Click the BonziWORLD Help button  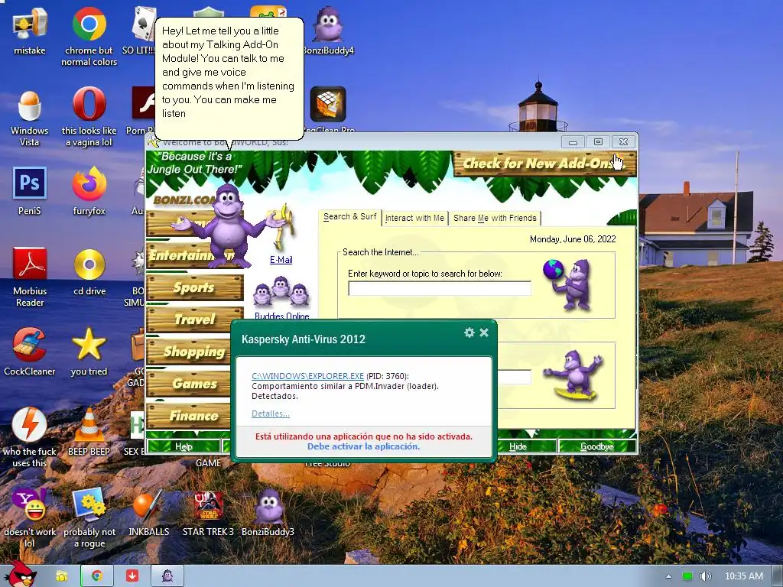(x=184, y=446)
